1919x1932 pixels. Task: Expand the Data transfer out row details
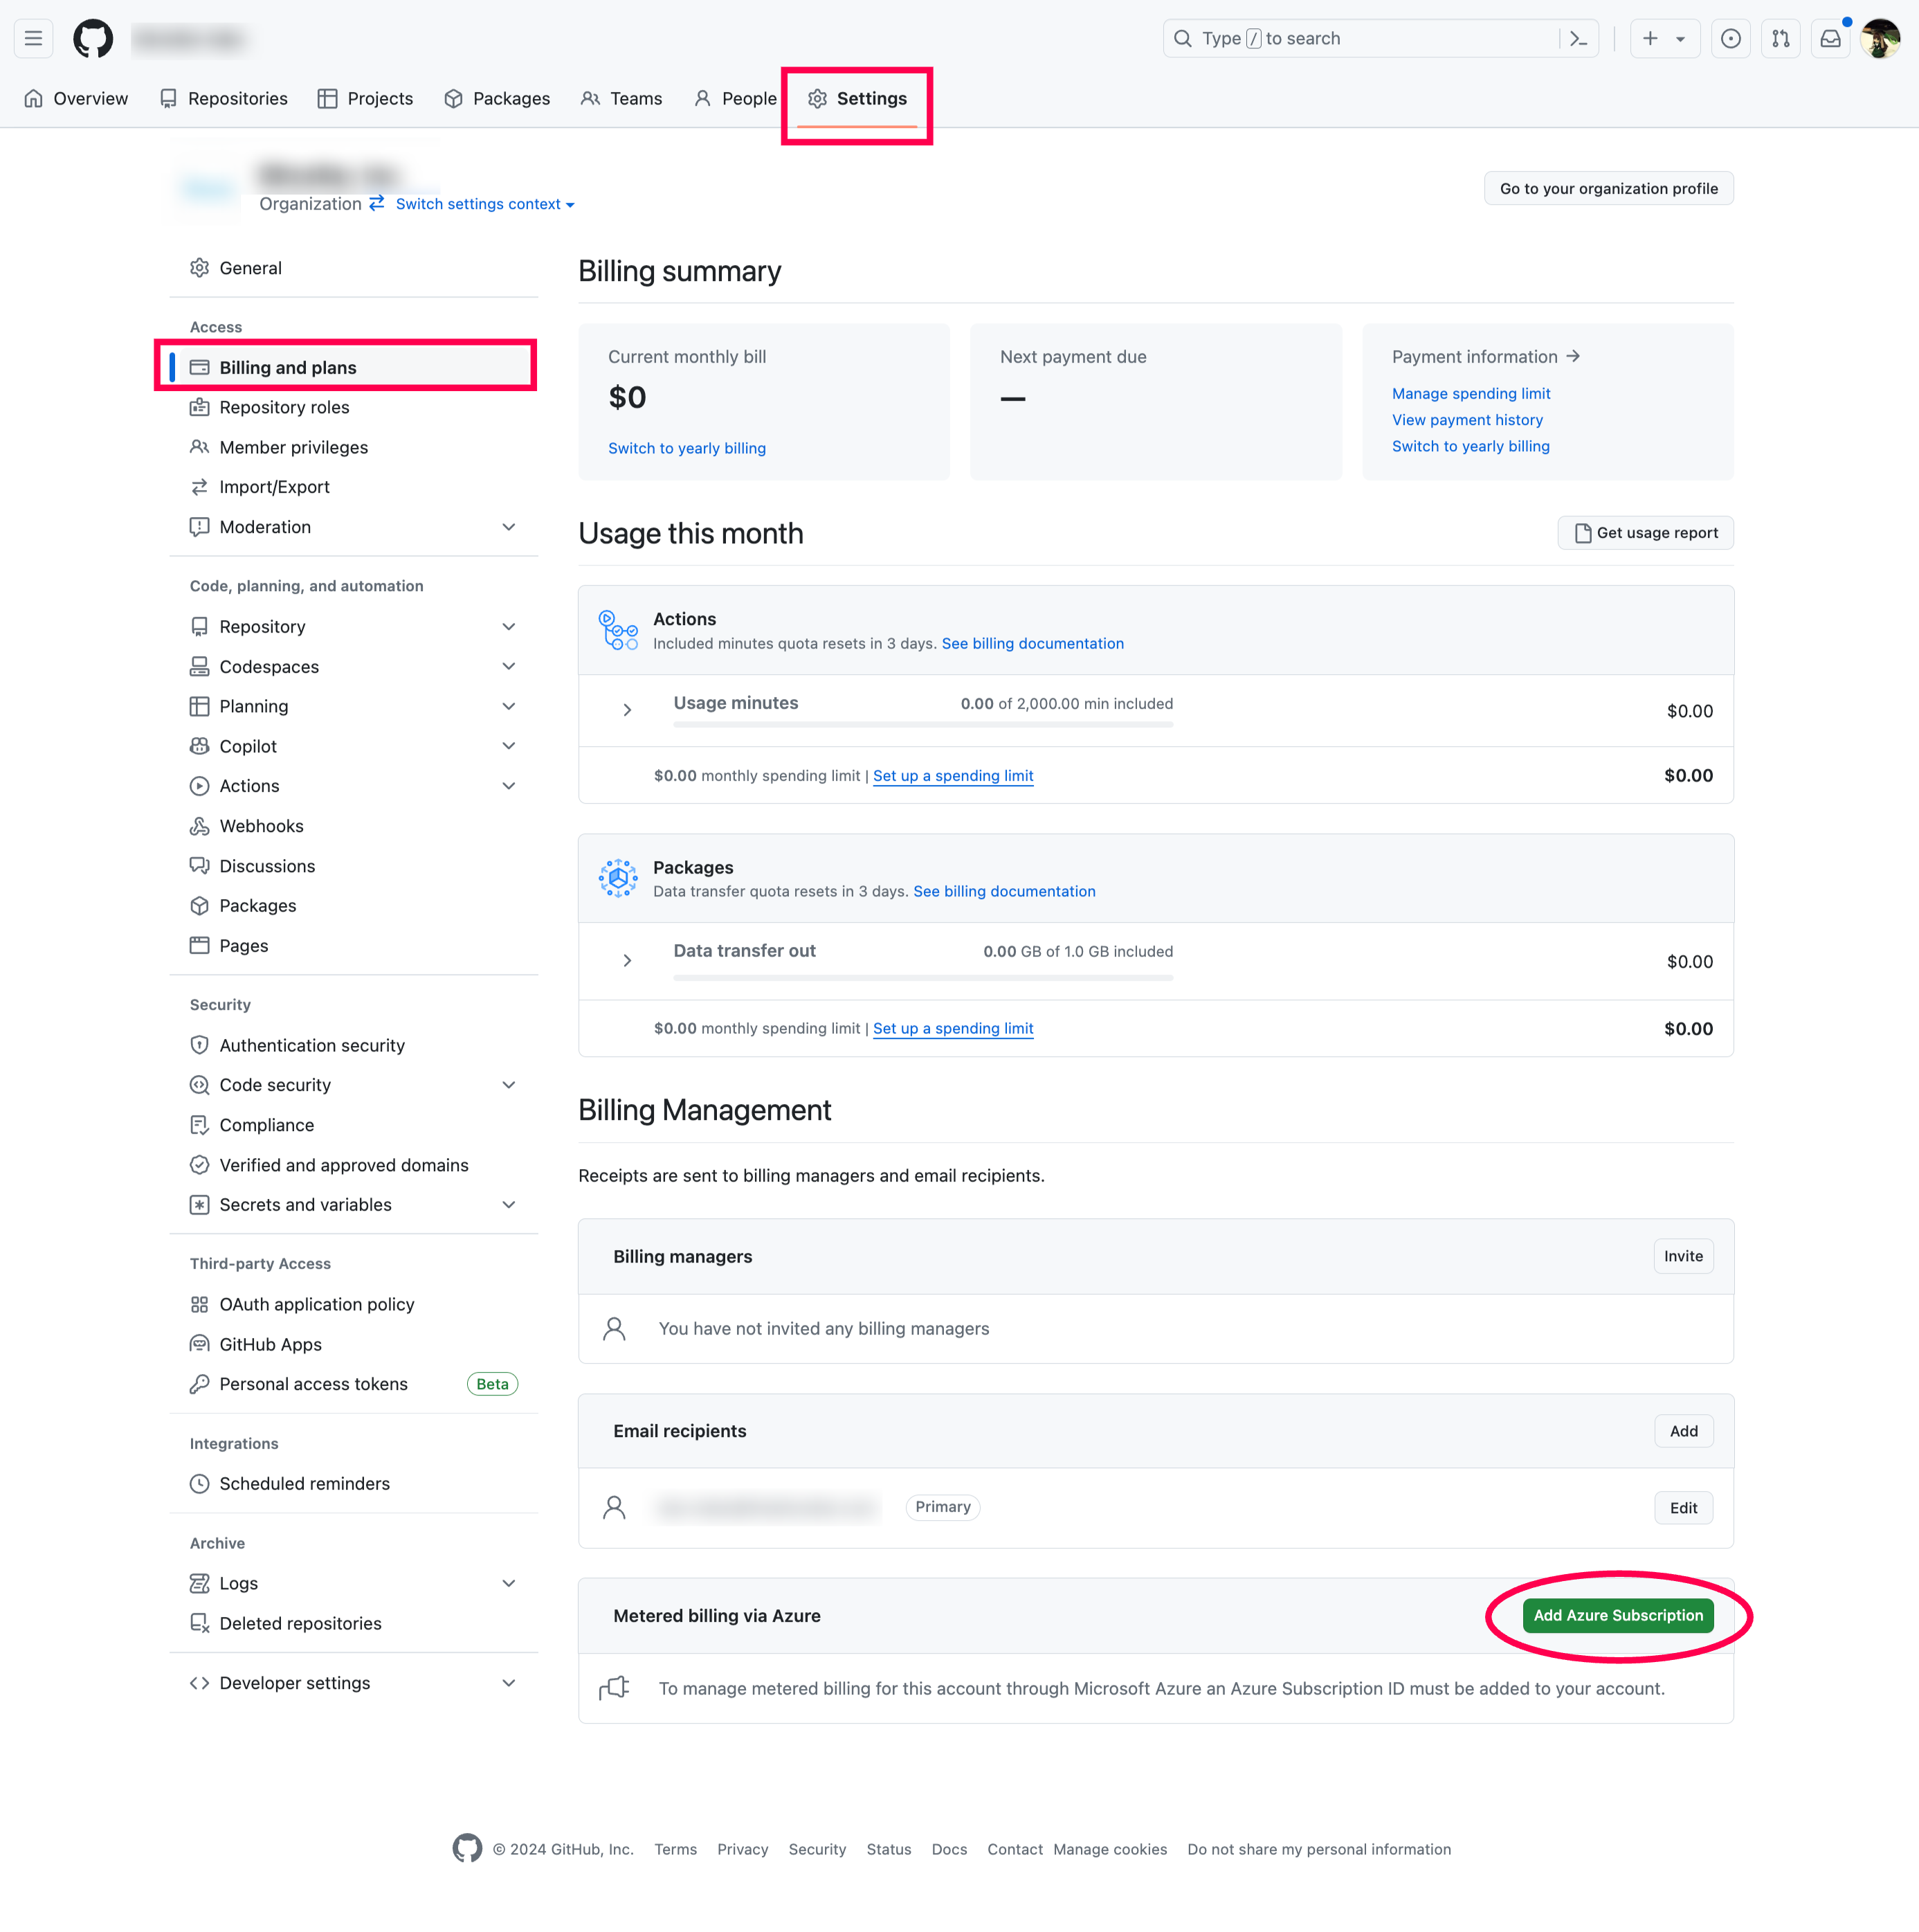coord(627,961)
